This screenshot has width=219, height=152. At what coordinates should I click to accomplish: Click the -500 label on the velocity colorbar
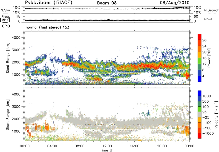[x=207, y=128]
